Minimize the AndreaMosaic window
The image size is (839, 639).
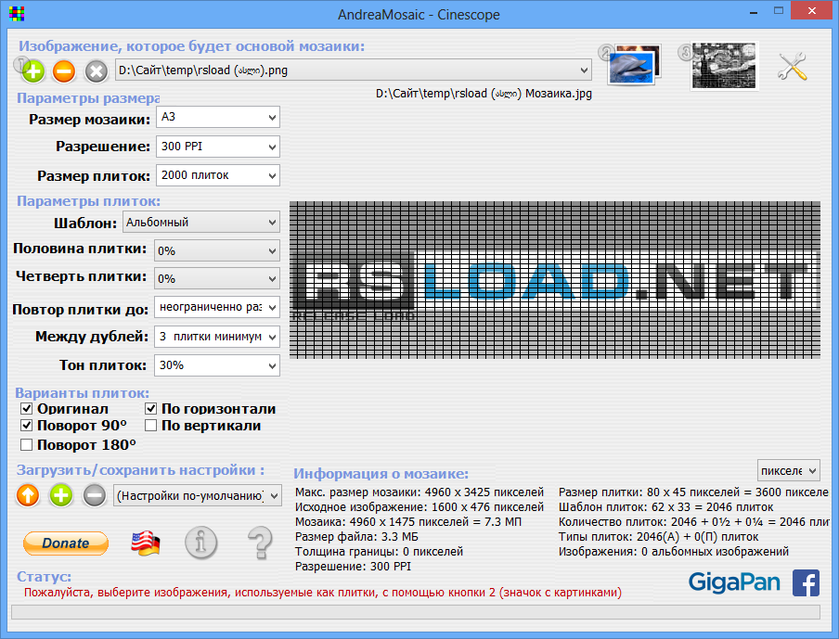pos(754,11)
